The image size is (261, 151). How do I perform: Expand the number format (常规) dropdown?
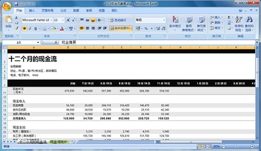pyautogui.click(x=164, y=20)
